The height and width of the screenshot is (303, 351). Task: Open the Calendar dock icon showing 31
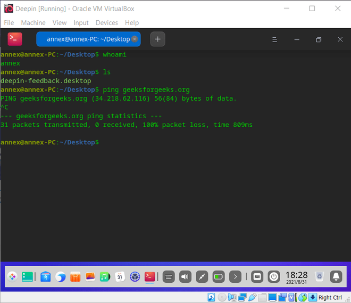click(120, 277)
